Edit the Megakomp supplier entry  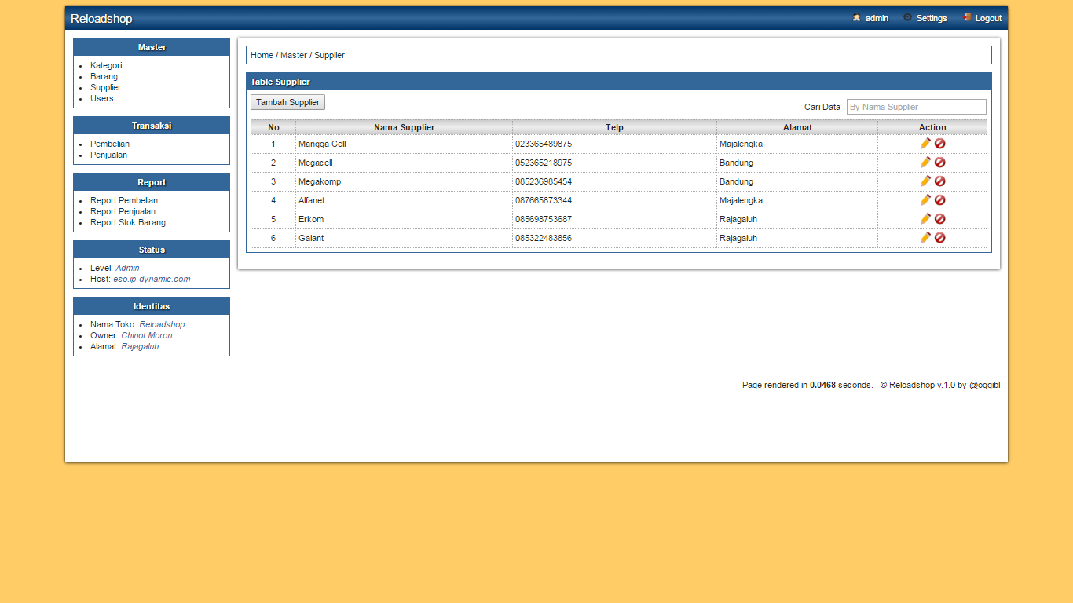tap(925, 181)
